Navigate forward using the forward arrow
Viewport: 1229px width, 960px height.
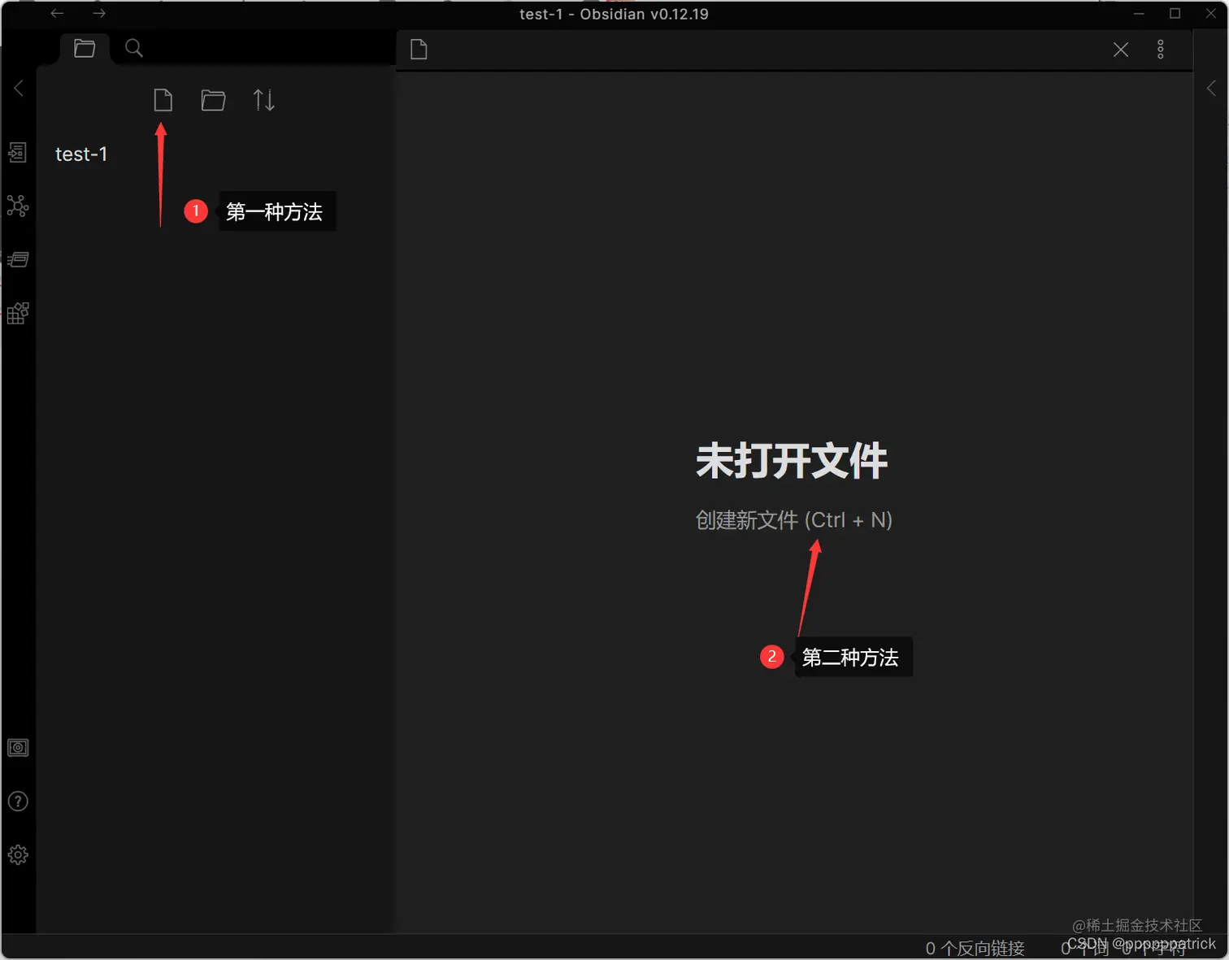tap(98, 13)
